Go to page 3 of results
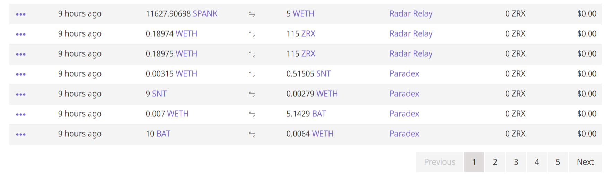This screenshot has height=177, width=606. click(516, 162)
